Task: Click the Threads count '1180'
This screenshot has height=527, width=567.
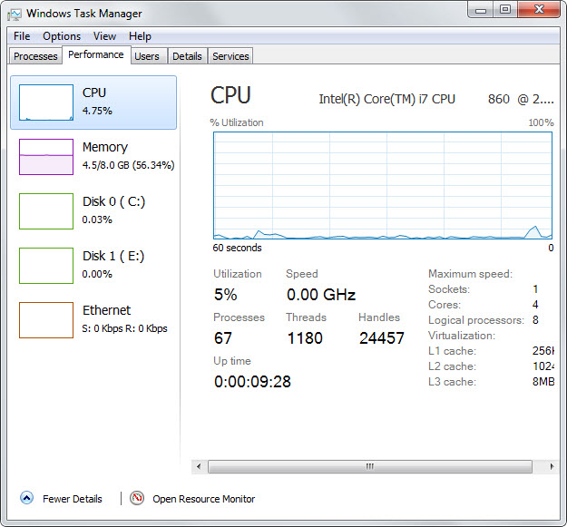Action: click(305, 338)
